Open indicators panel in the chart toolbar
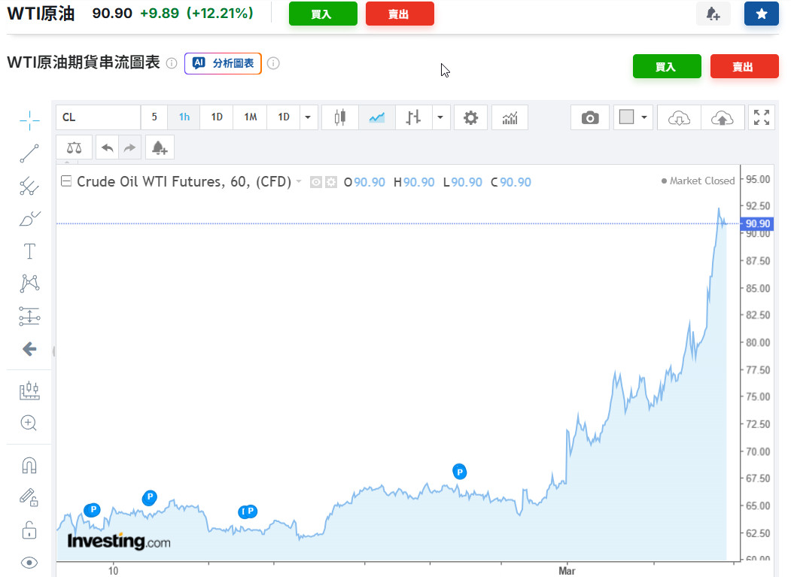 (510, 117)
